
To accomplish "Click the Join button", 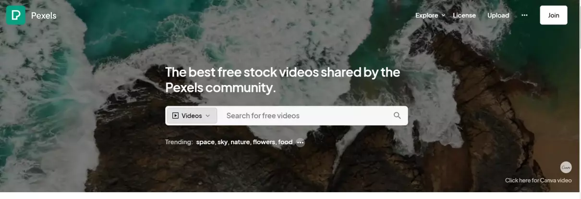I will (554, 15).
